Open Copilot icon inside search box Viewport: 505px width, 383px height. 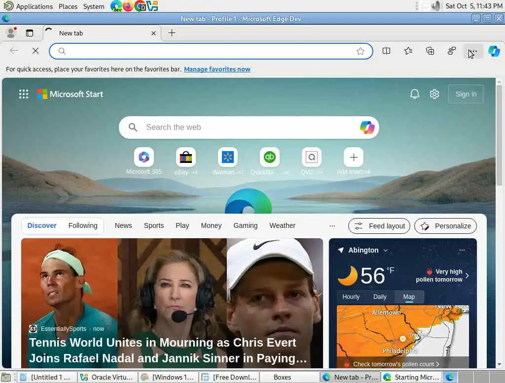pyautogui.click(x=367, y=128)
